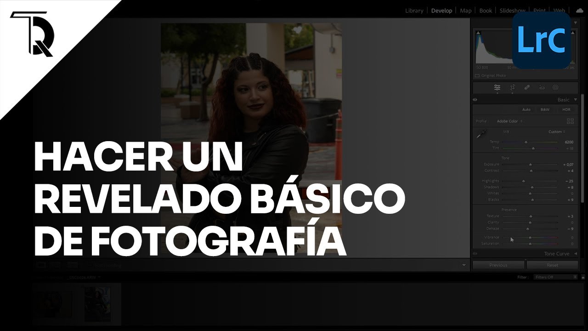This screenshot has width=588, height=331.
Task: Click the Previous button
Action: pyautogui.click(x=498, y=265)
